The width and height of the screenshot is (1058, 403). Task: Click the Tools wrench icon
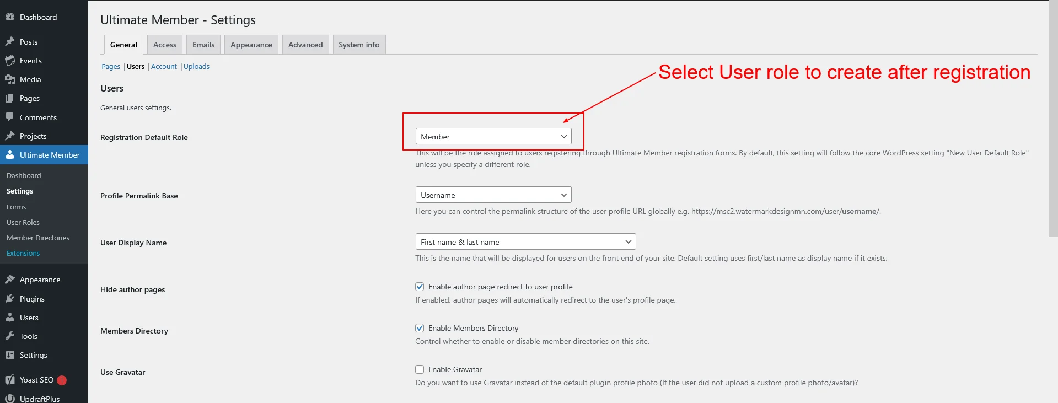point(10,336)
